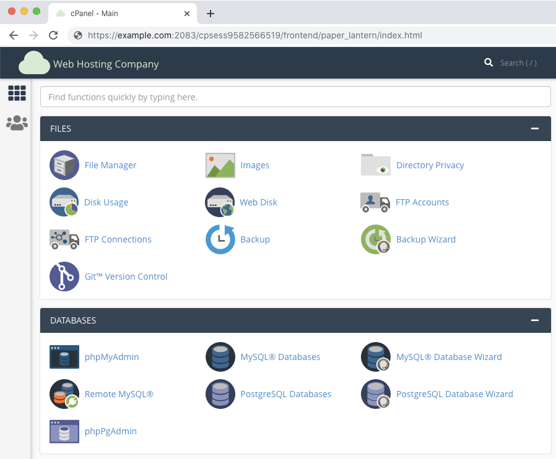
Task: Click the Images icon
Action: pyautogui.click(x=220, y=165)
